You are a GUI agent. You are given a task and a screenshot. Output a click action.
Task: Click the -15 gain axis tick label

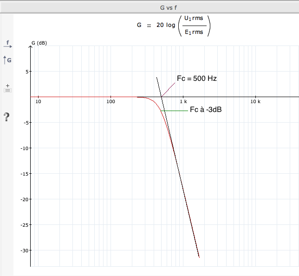click(25, 174)
